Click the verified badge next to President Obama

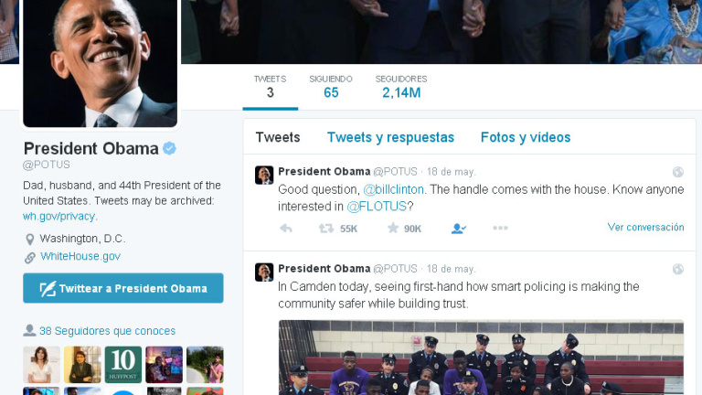(169, 148)
